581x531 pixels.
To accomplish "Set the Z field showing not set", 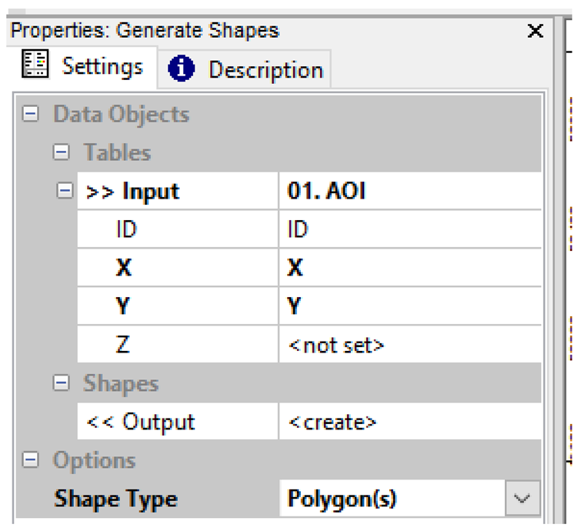I will pos(336,345).
